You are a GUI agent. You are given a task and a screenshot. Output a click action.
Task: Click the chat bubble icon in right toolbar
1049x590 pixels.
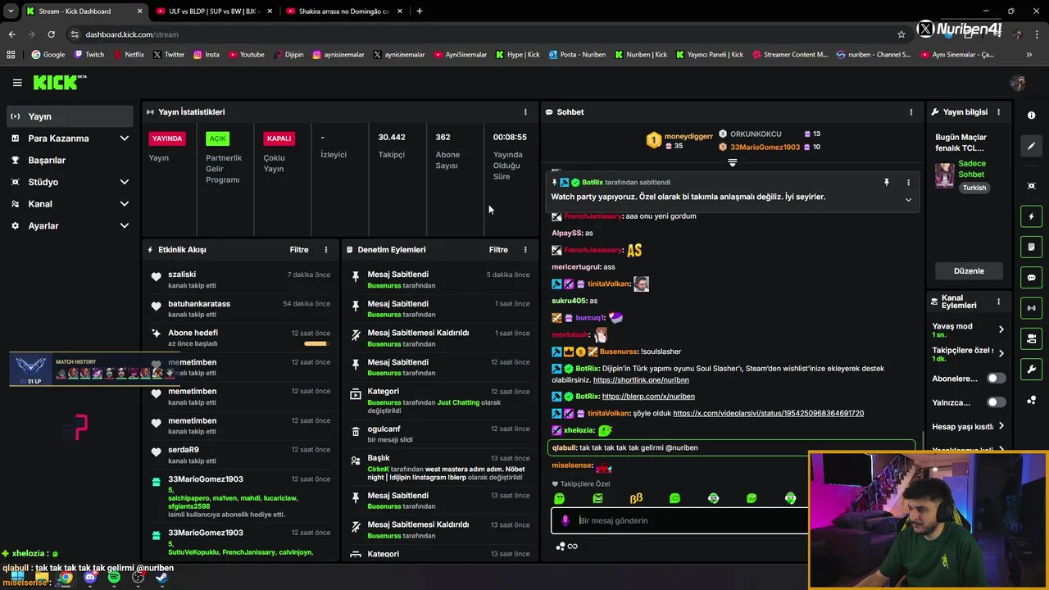1032,278
